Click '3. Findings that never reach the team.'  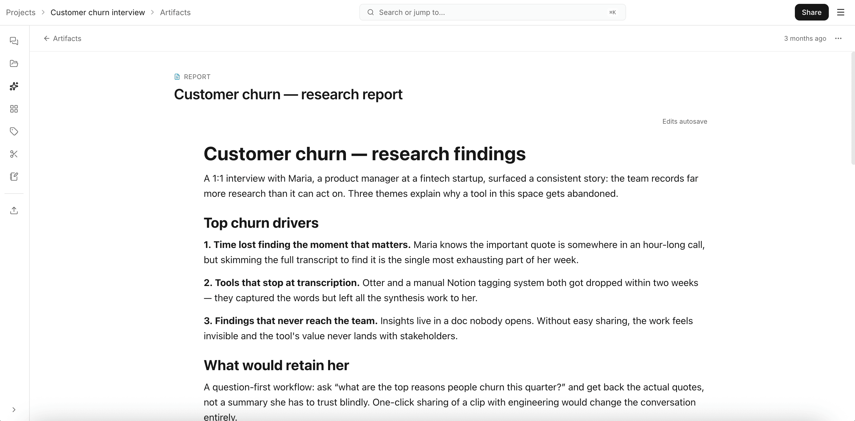tap(291, 321)
